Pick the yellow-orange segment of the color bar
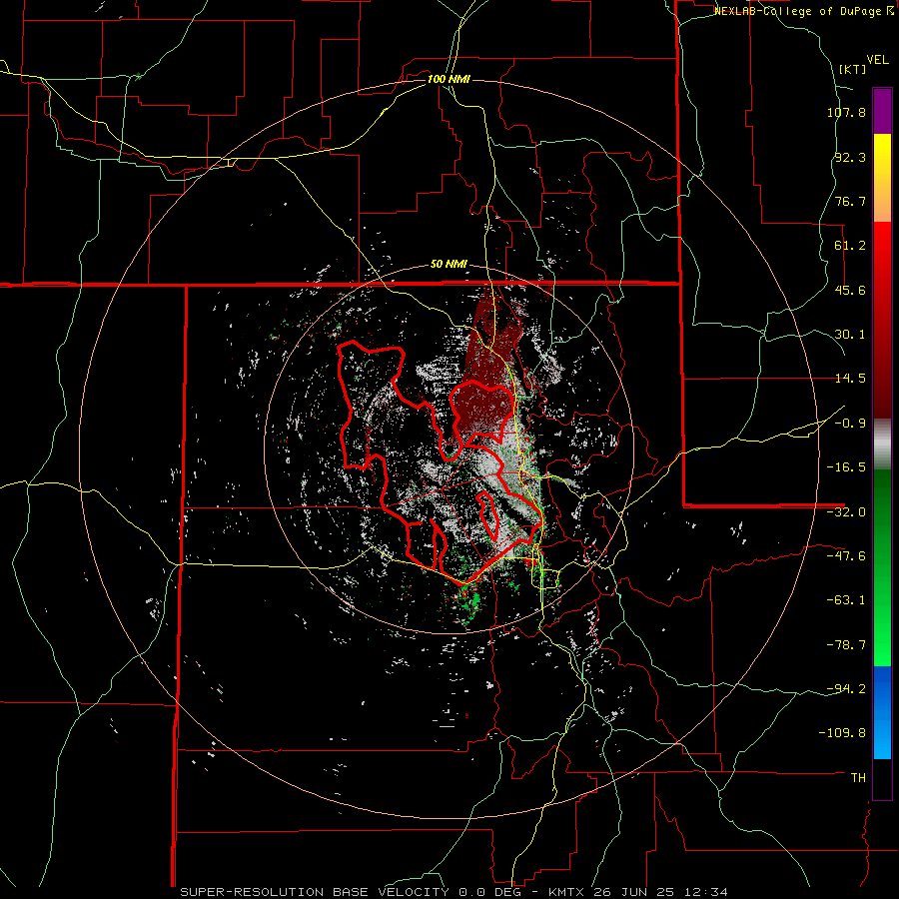The height and width of the screenshot is (899, 899). click(882, 178)
